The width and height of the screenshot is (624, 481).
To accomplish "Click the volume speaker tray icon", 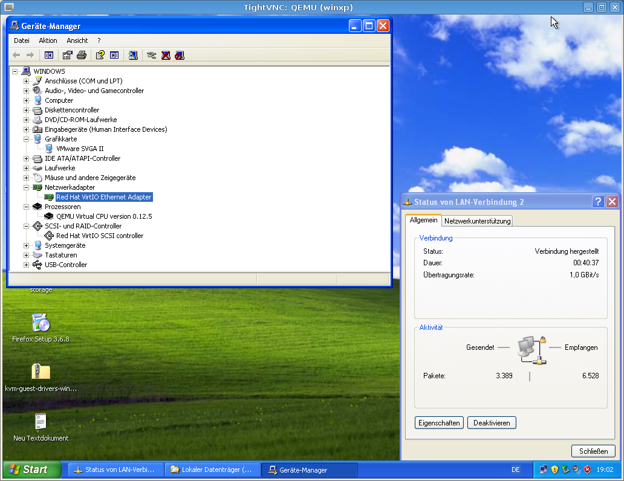I will click(576, 470).
